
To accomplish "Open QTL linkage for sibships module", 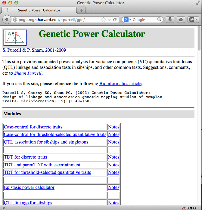I will pos(28,203).
